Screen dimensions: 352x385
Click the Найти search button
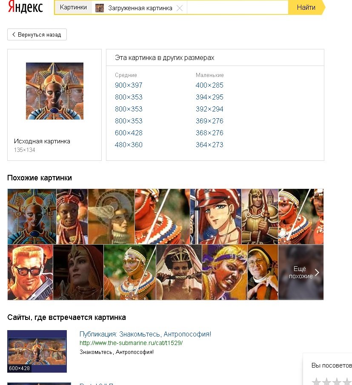[x=306, y=7]
